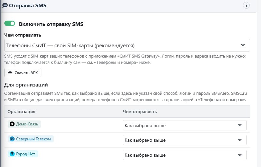This screenshot has height=167, width=261.
Task: Click the Демо-Связь logo icon
Action: (12, 124)
